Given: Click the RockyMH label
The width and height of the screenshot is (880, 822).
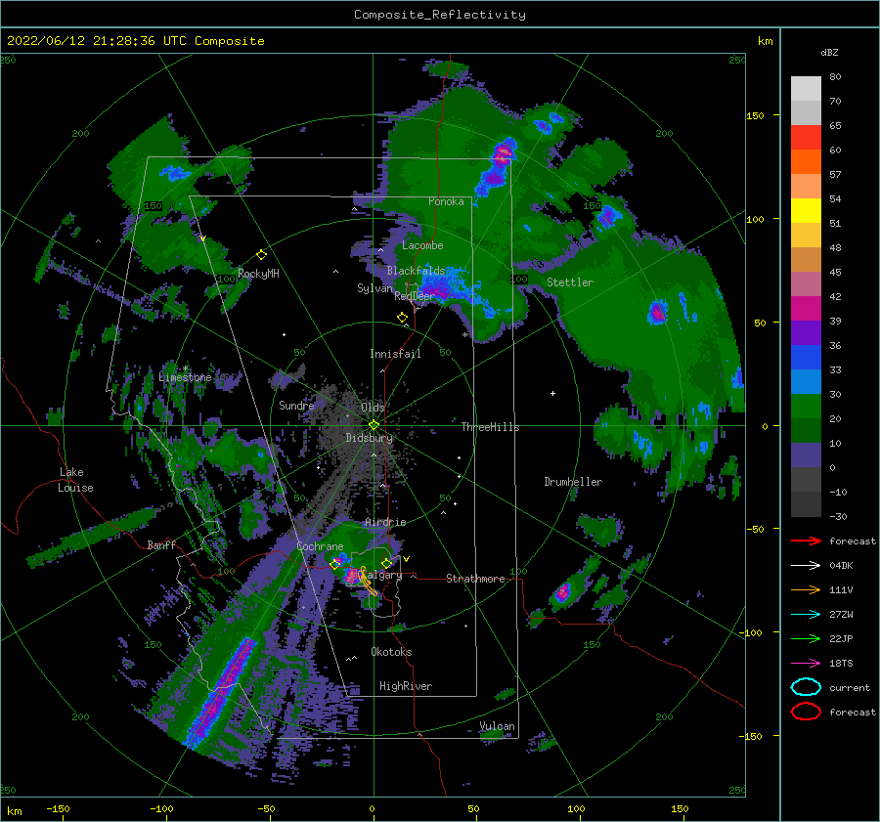Looking at the screenshot, I should tap(258, 274).
